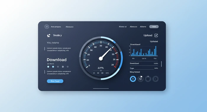
Task: Select the second donut icon with white segment
Action: (x=140, y=79)
